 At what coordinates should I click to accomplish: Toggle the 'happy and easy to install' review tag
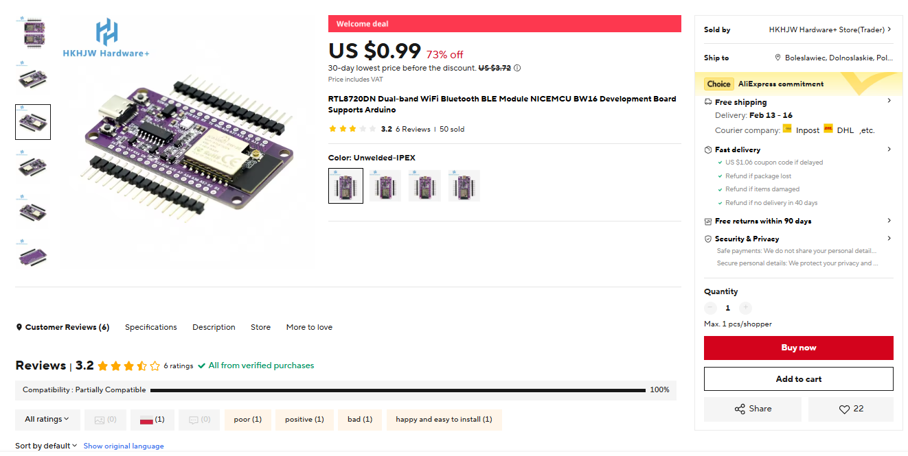pos(444,420)
